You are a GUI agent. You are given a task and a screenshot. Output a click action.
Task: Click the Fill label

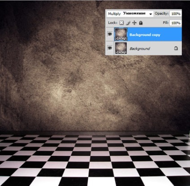(166, 23)
